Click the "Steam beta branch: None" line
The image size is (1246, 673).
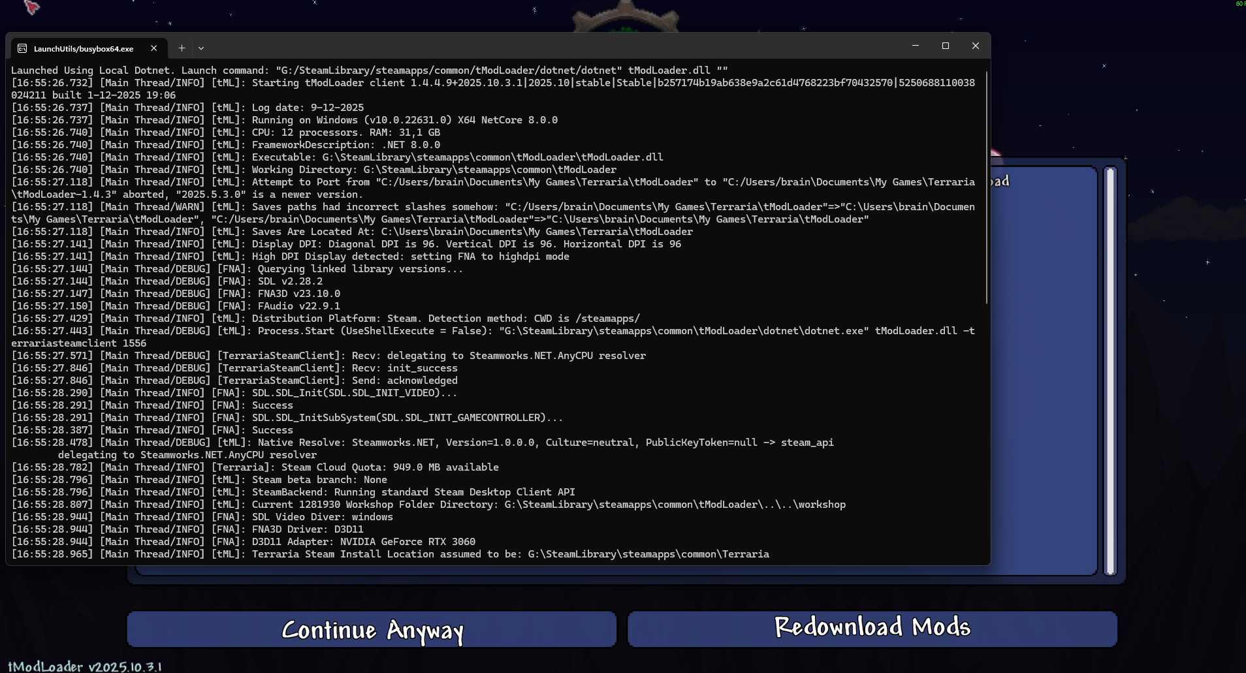pyautogui.click(x=200, y=480)
